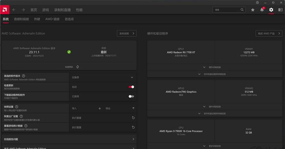The height and width of the screenshot is (149, 285).
Task: Click the 购买 AMD 产品 button
Action: point(269,33)
